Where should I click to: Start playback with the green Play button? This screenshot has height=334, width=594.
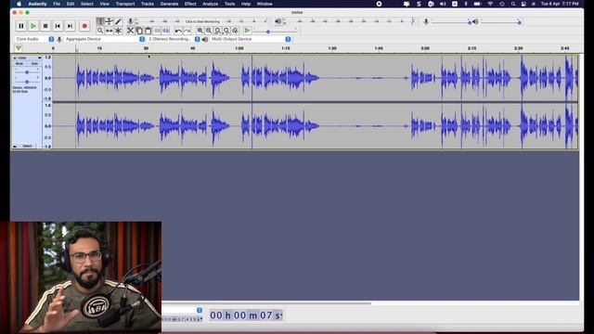click(x=33, y=26)
